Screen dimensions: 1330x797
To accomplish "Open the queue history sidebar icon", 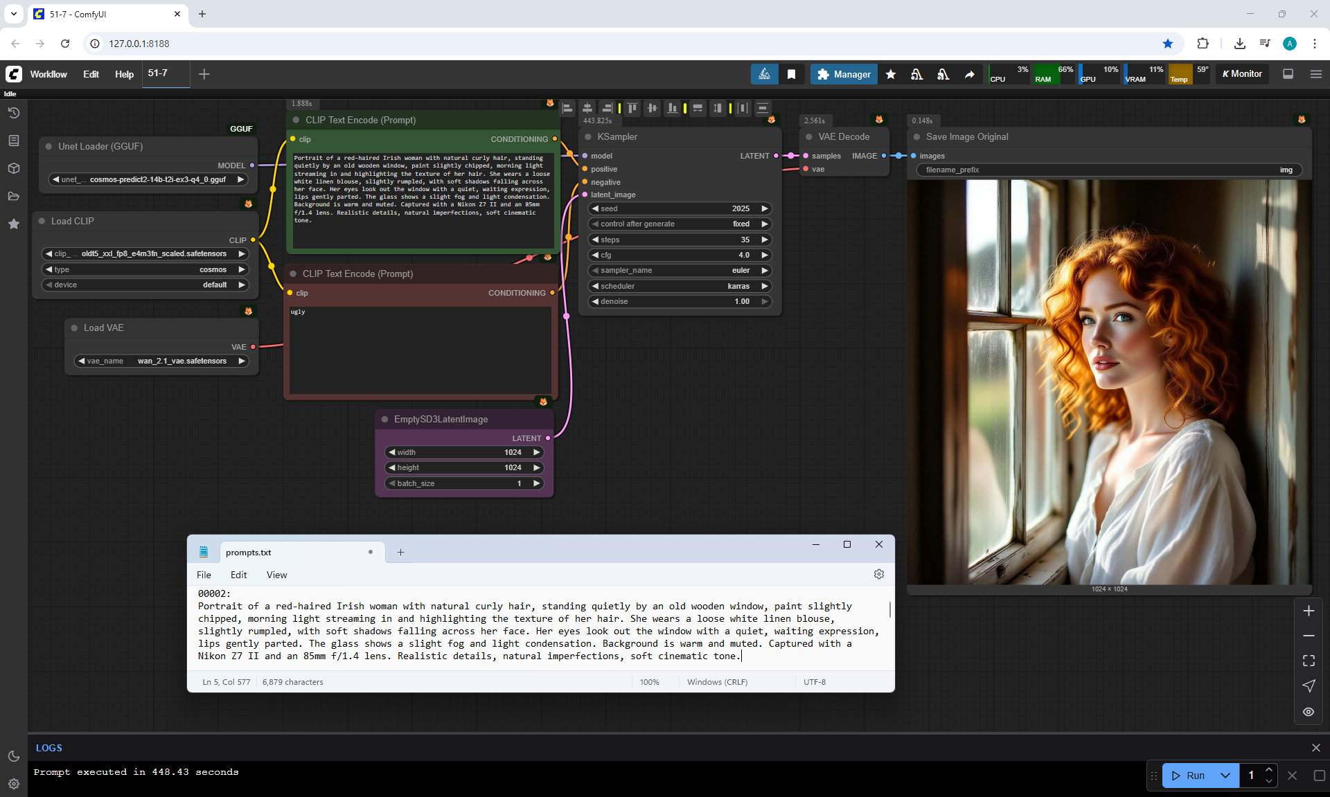I will point(13,113).
